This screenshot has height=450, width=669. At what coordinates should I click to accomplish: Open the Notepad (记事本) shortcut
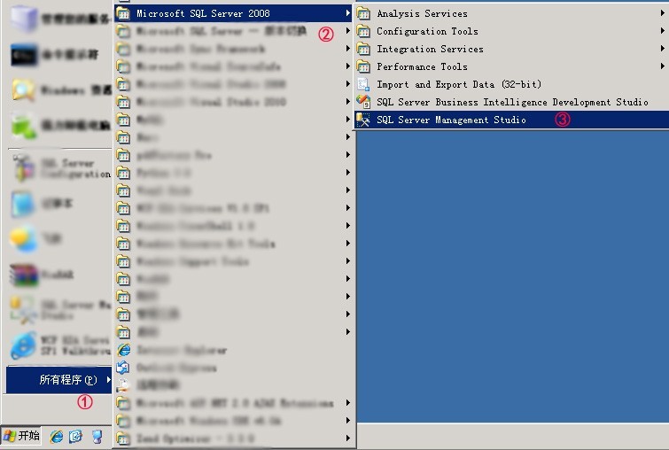[59, 204]
